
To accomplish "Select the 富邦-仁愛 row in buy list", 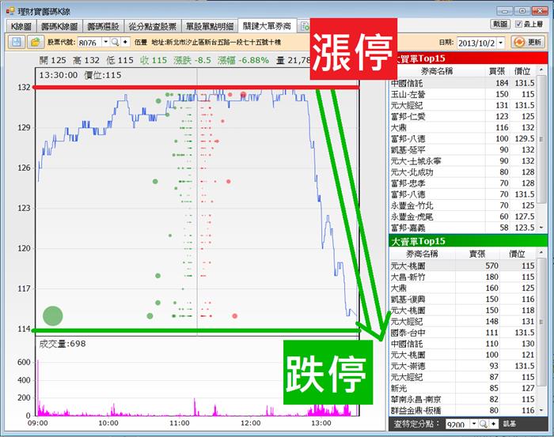I will [x=463, y=116].
